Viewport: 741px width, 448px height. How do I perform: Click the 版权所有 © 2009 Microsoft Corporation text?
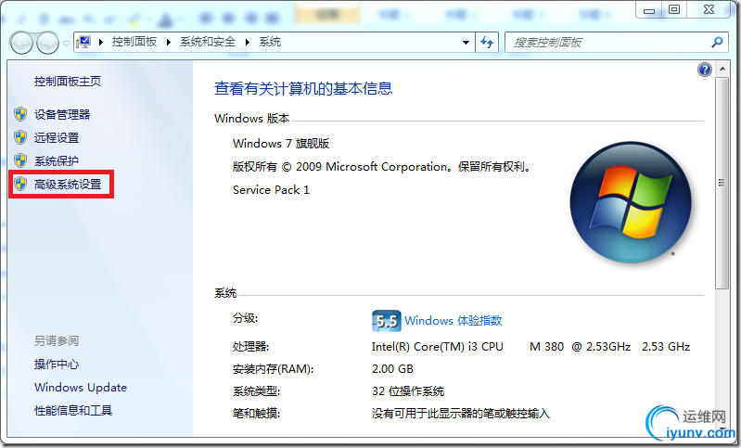click(339, 167)
